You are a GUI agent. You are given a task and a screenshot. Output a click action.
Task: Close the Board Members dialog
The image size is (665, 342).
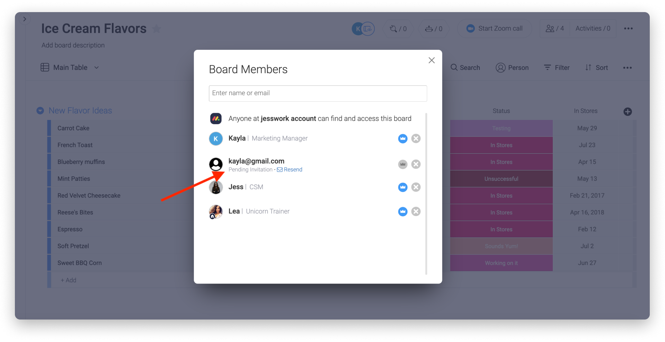(432, 61)
